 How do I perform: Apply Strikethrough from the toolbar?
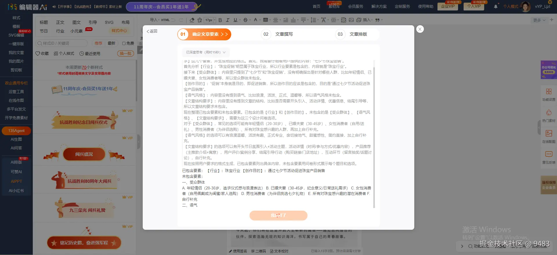coord(245,20)
